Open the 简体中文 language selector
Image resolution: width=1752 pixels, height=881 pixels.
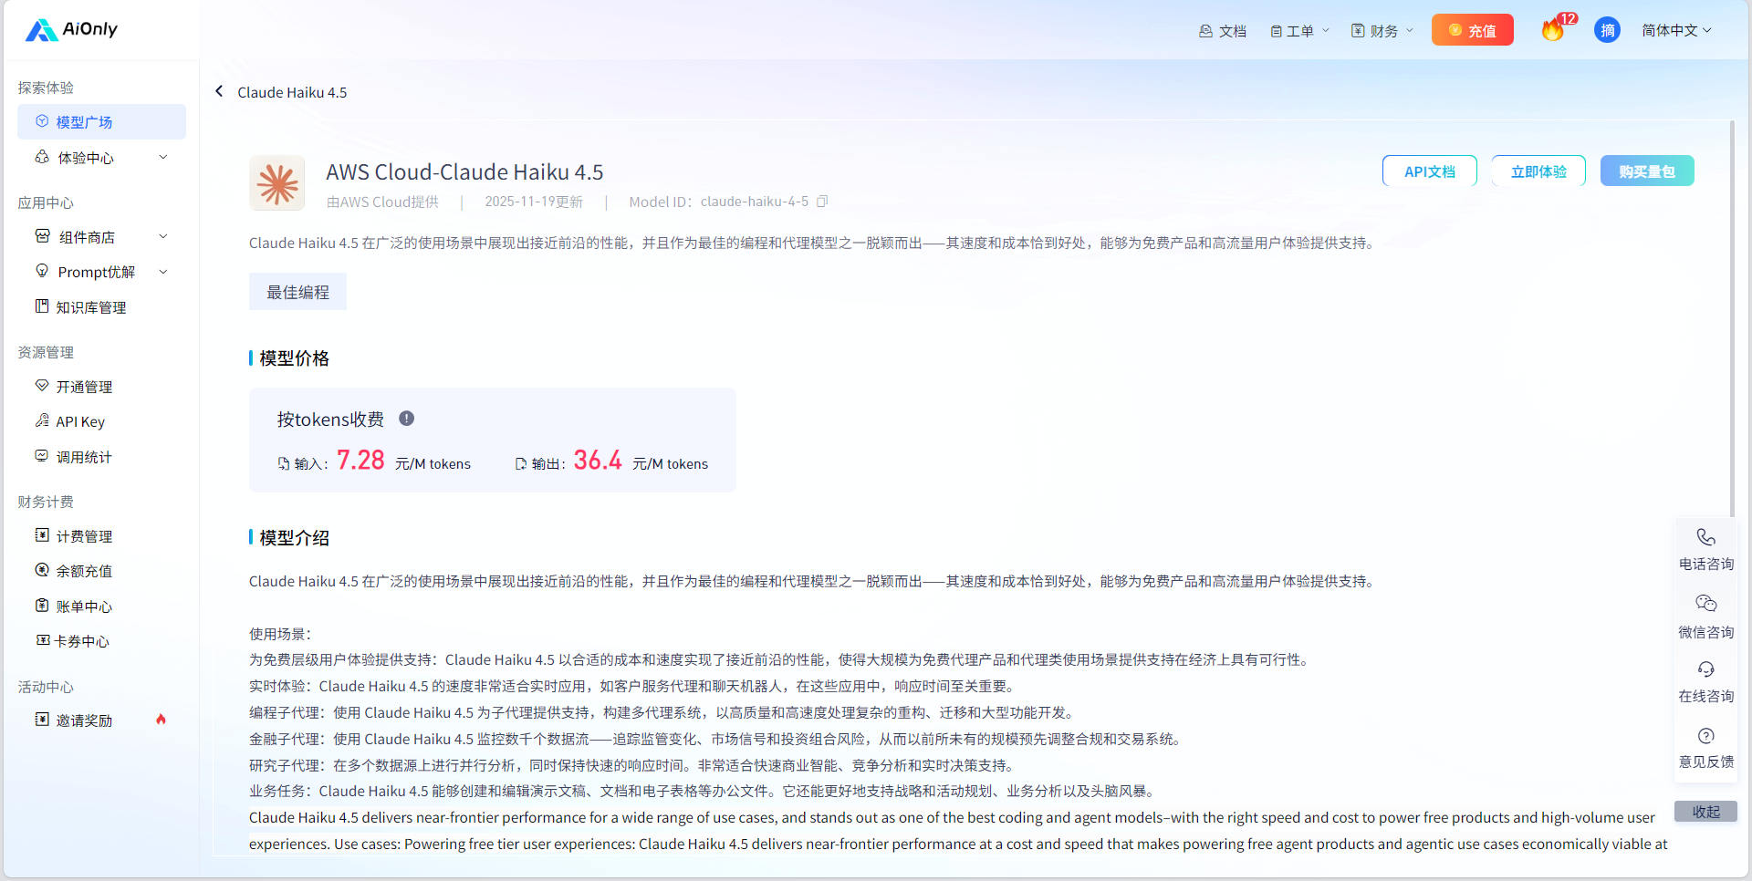coord(1676,31)
